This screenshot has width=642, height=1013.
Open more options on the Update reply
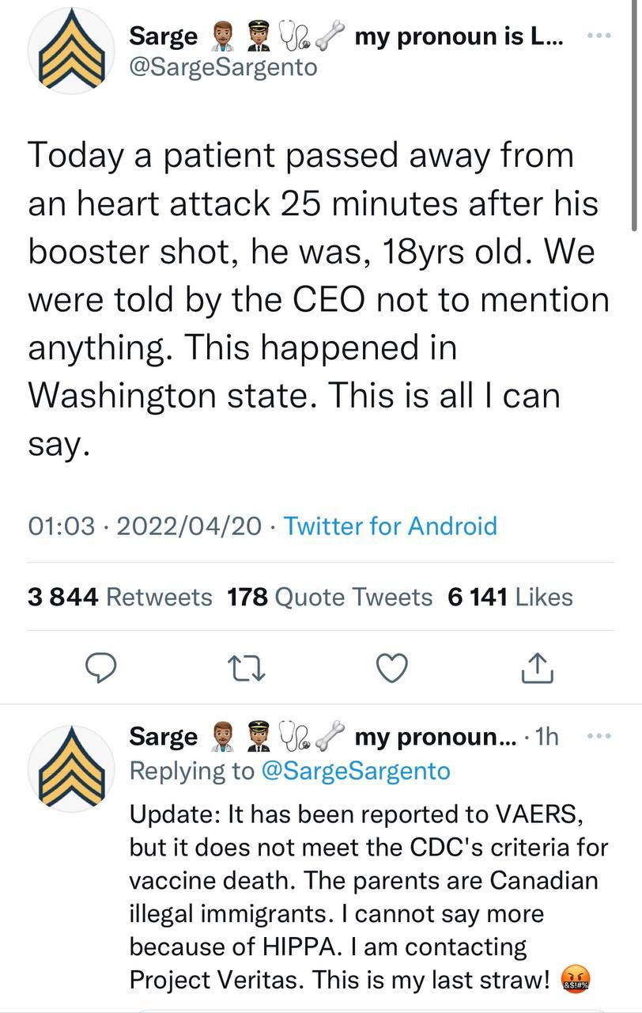pos(600,737)
